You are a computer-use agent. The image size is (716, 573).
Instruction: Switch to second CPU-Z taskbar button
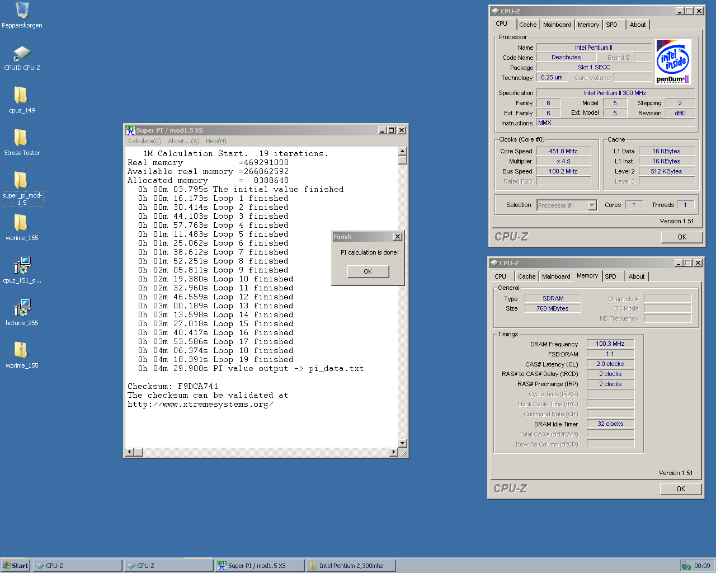pos(168,566)
